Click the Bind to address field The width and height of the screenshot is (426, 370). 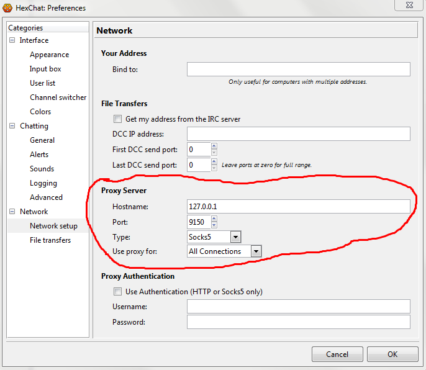click(298, 70)
